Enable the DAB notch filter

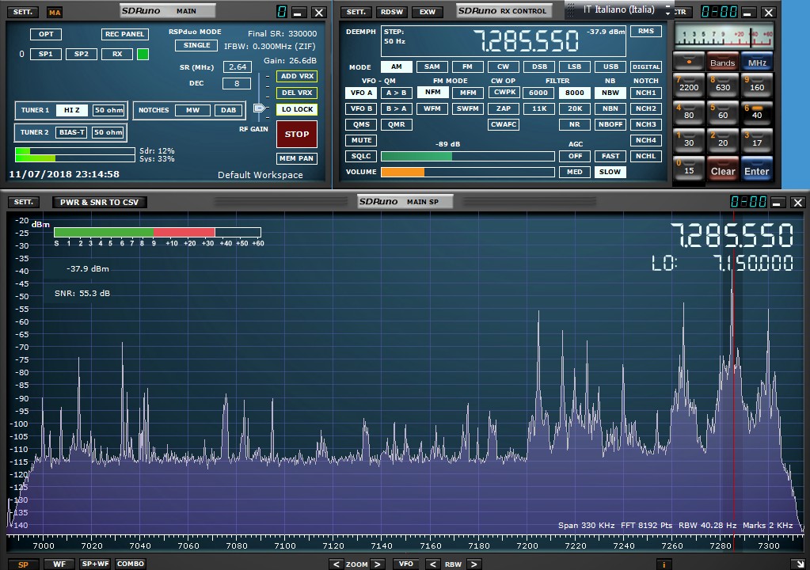pos(228,110)
